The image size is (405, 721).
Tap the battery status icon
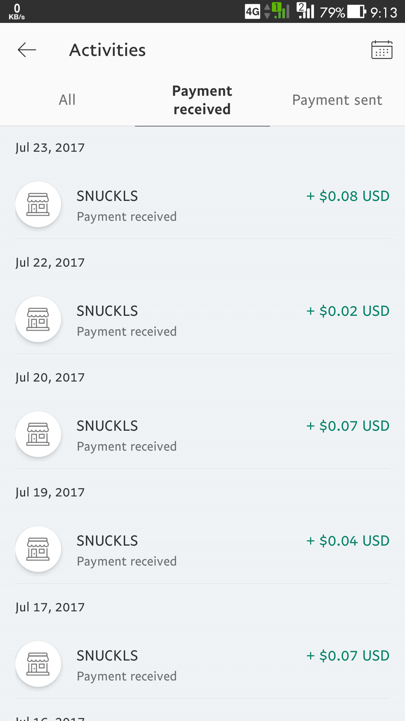pyautogui.click(x=357, y=12)
